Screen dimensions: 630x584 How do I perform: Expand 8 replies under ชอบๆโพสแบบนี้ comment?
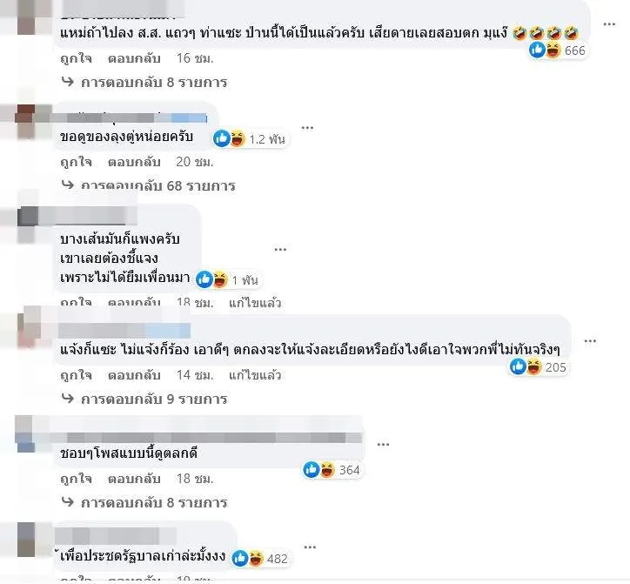pos(144,502)
